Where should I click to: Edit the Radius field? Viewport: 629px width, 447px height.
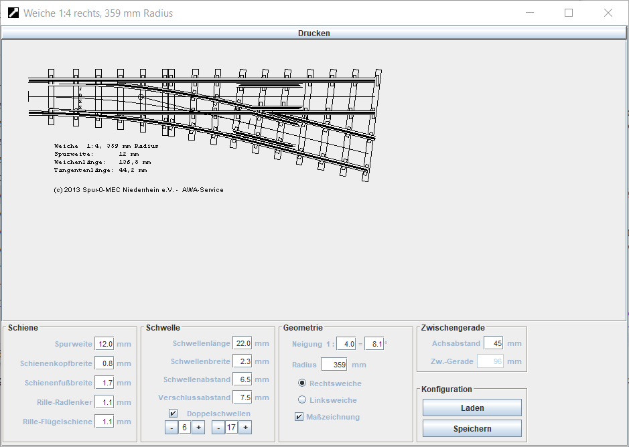point(333,365)
